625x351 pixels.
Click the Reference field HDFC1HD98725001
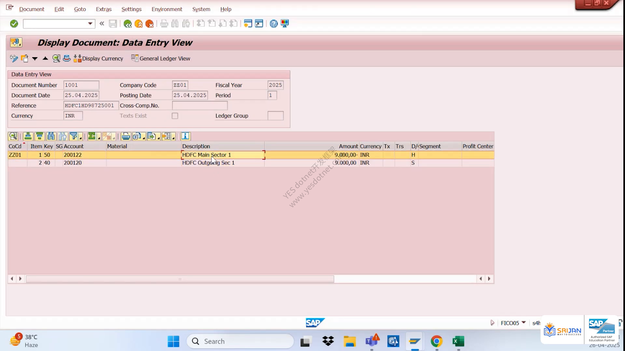point(90,105)
